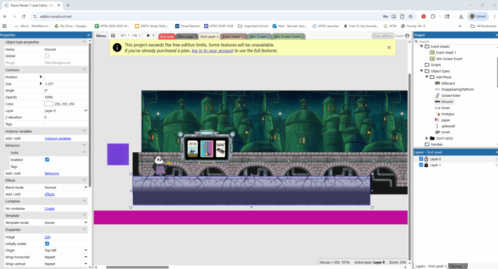Expand the Position property arrow
This screenshot has width=498, height=269.
[x=41, y=77]
